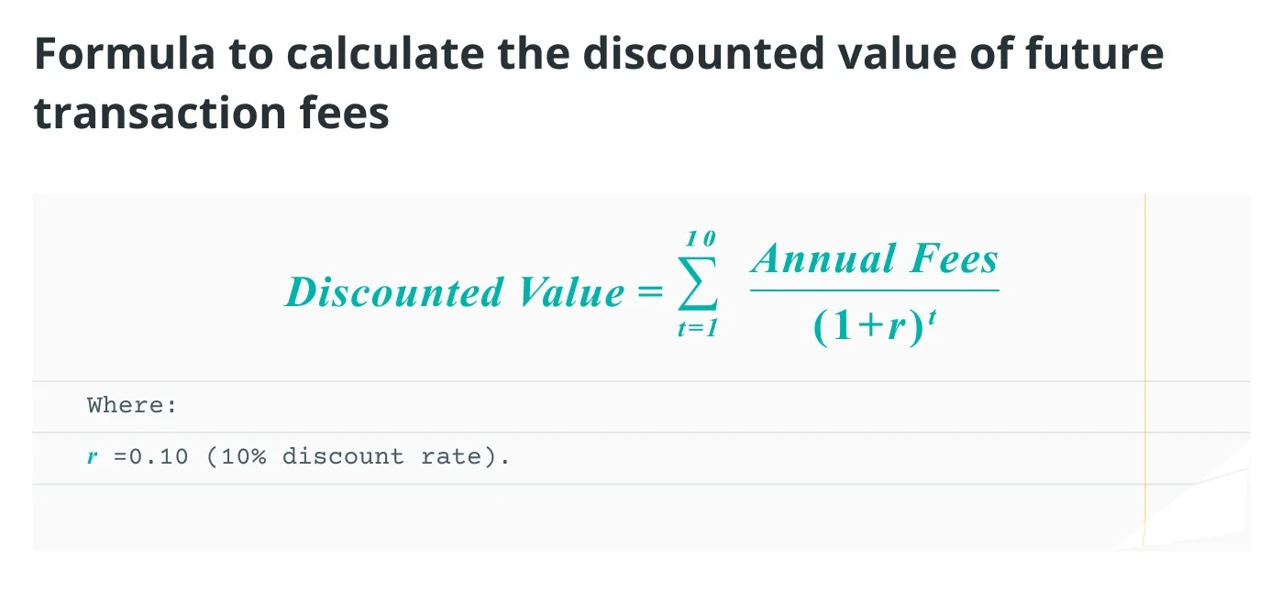
Task: Select the 'Annual Fees' numerator
Action: pyautogui.click(x=875, y=259)
